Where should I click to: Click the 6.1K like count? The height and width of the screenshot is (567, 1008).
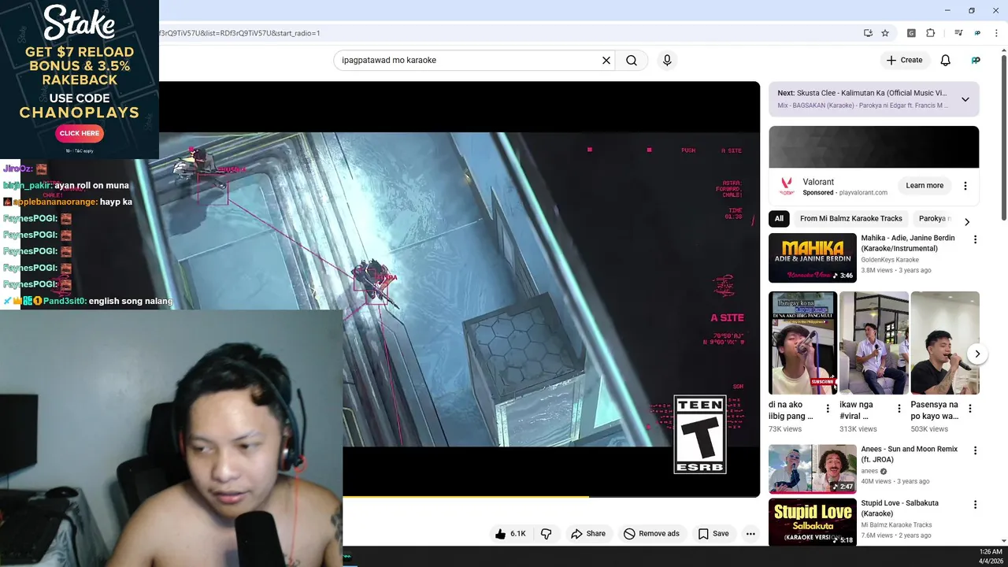tap(517, 534)
